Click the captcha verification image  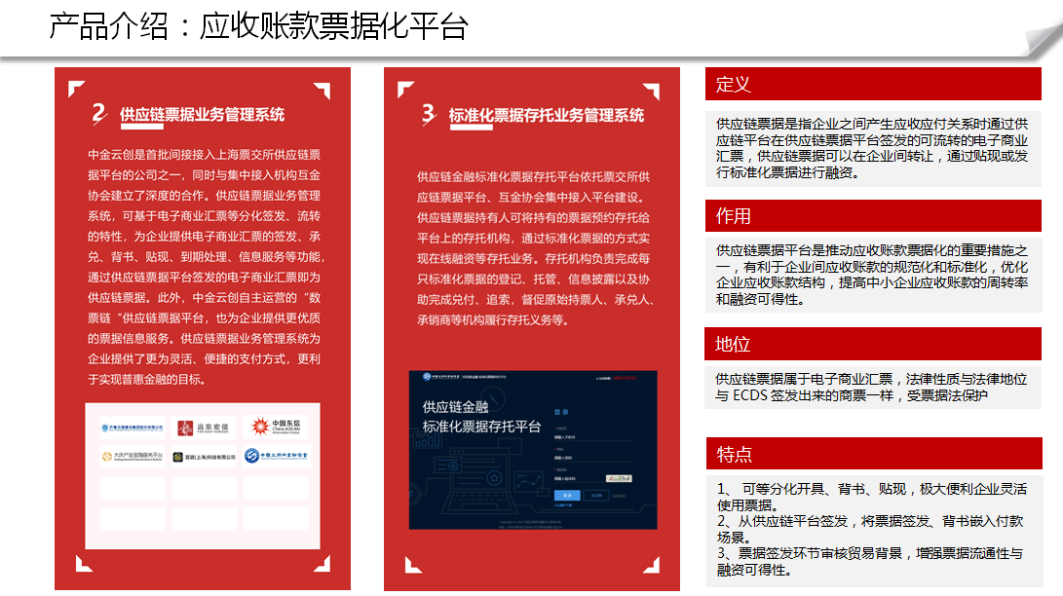(620, 478)
